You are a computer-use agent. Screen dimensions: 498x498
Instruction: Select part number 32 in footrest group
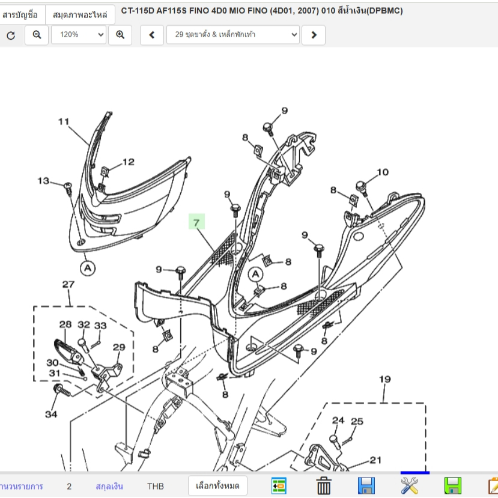84,324
